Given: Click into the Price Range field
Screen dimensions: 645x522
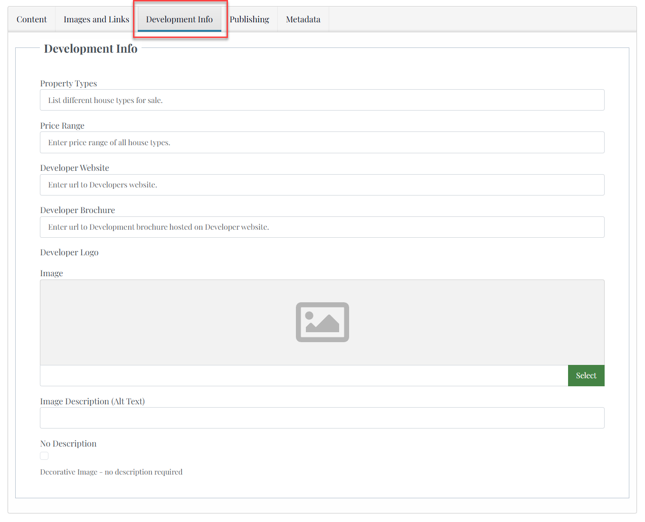Looking at the screenshot, I should (322, 142).
